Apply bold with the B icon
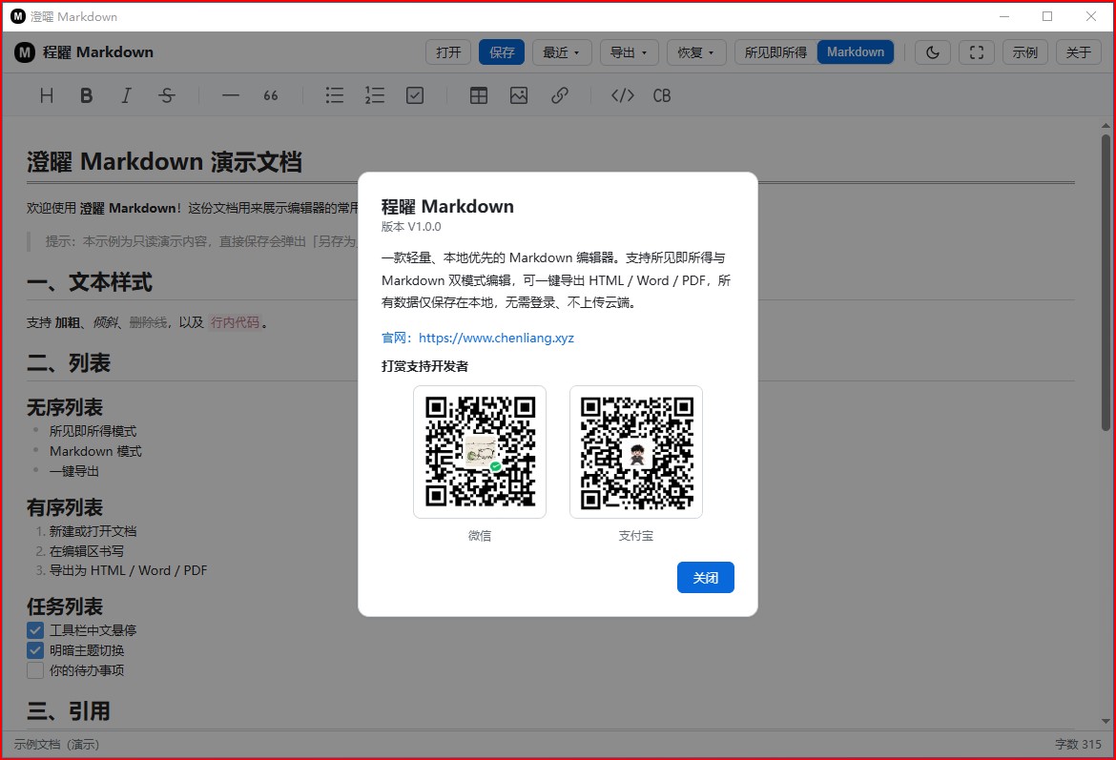This screenshot has width=1116, height=760. pyautogui.click(x=86, y=95)
